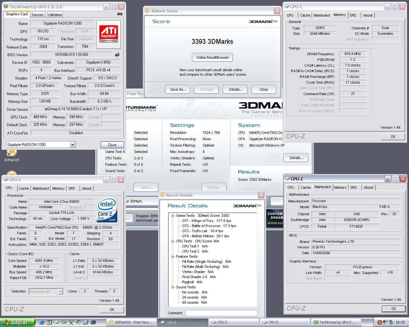Select the GT4 - Mother Nature result row

pos(205,236)
